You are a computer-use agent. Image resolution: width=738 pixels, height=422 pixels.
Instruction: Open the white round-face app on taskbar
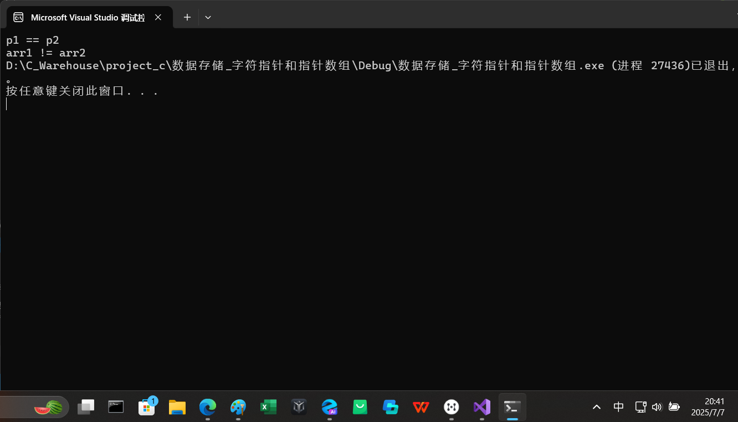[452, 407]
